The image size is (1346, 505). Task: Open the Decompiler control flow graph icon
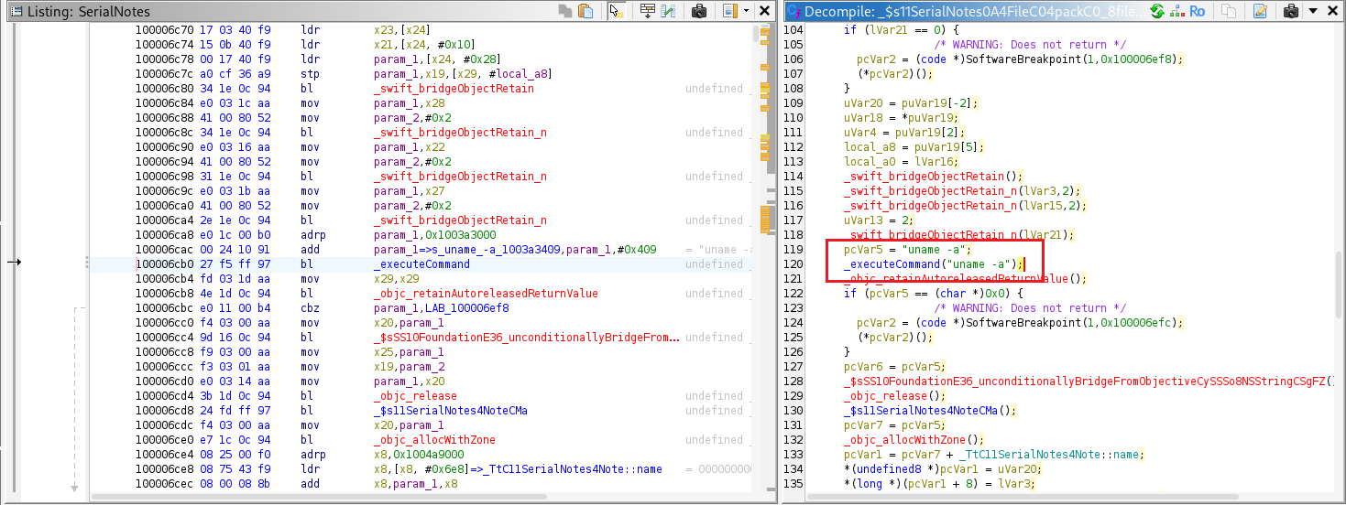tap(1176, 11)
